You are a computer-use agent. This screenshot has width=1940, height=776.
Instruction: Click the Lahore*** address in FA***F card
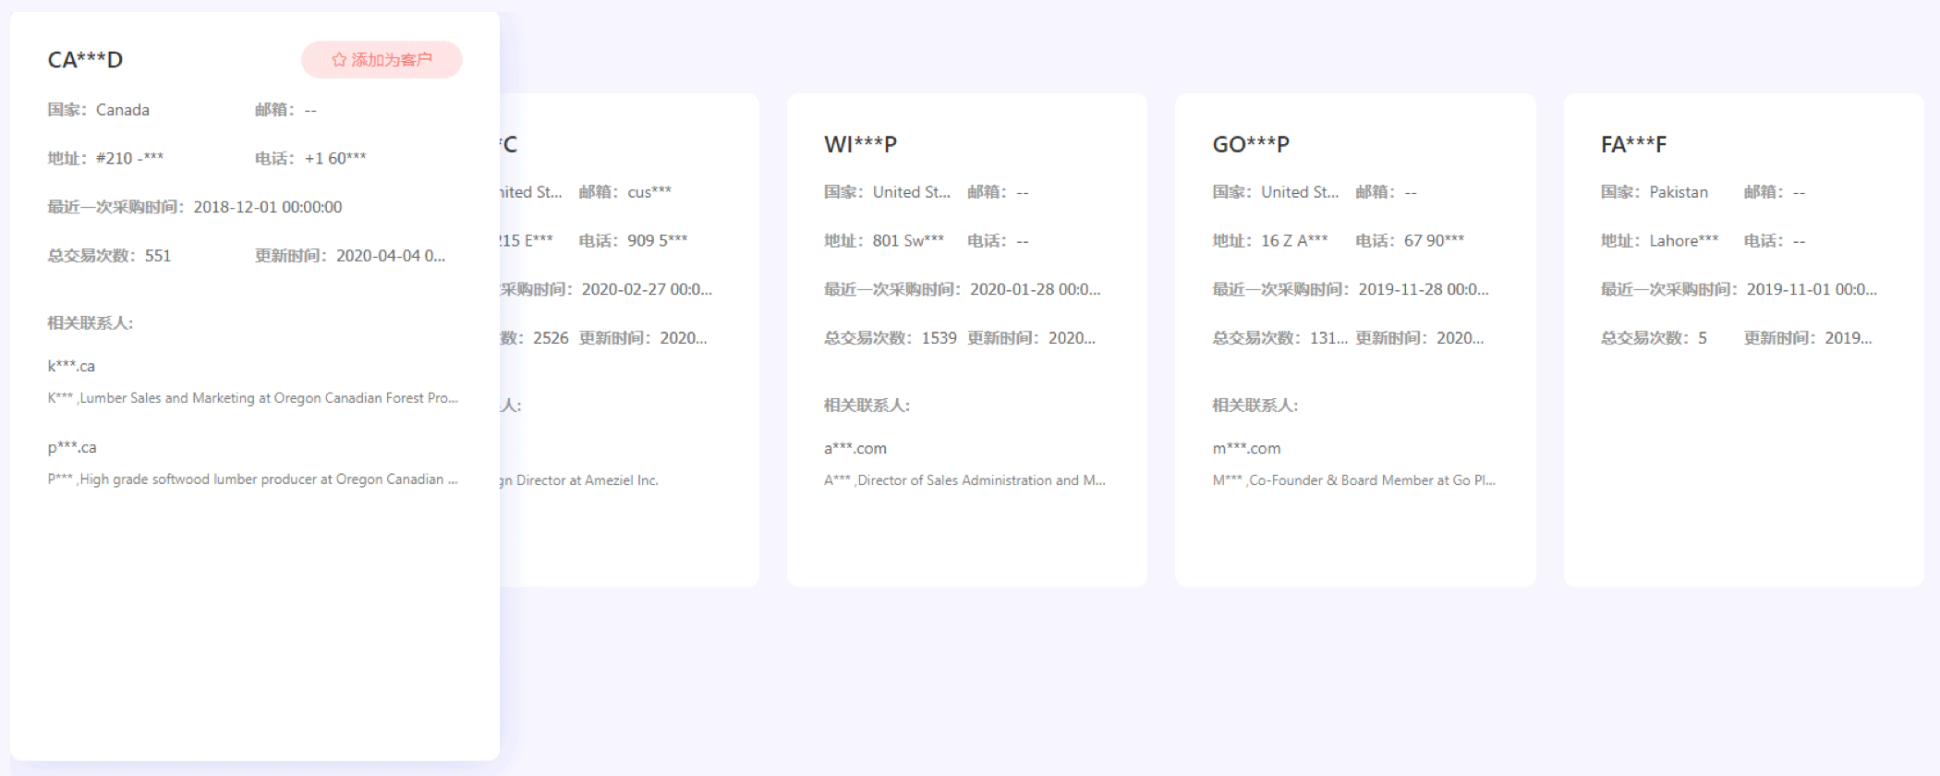click(1683, 241)
